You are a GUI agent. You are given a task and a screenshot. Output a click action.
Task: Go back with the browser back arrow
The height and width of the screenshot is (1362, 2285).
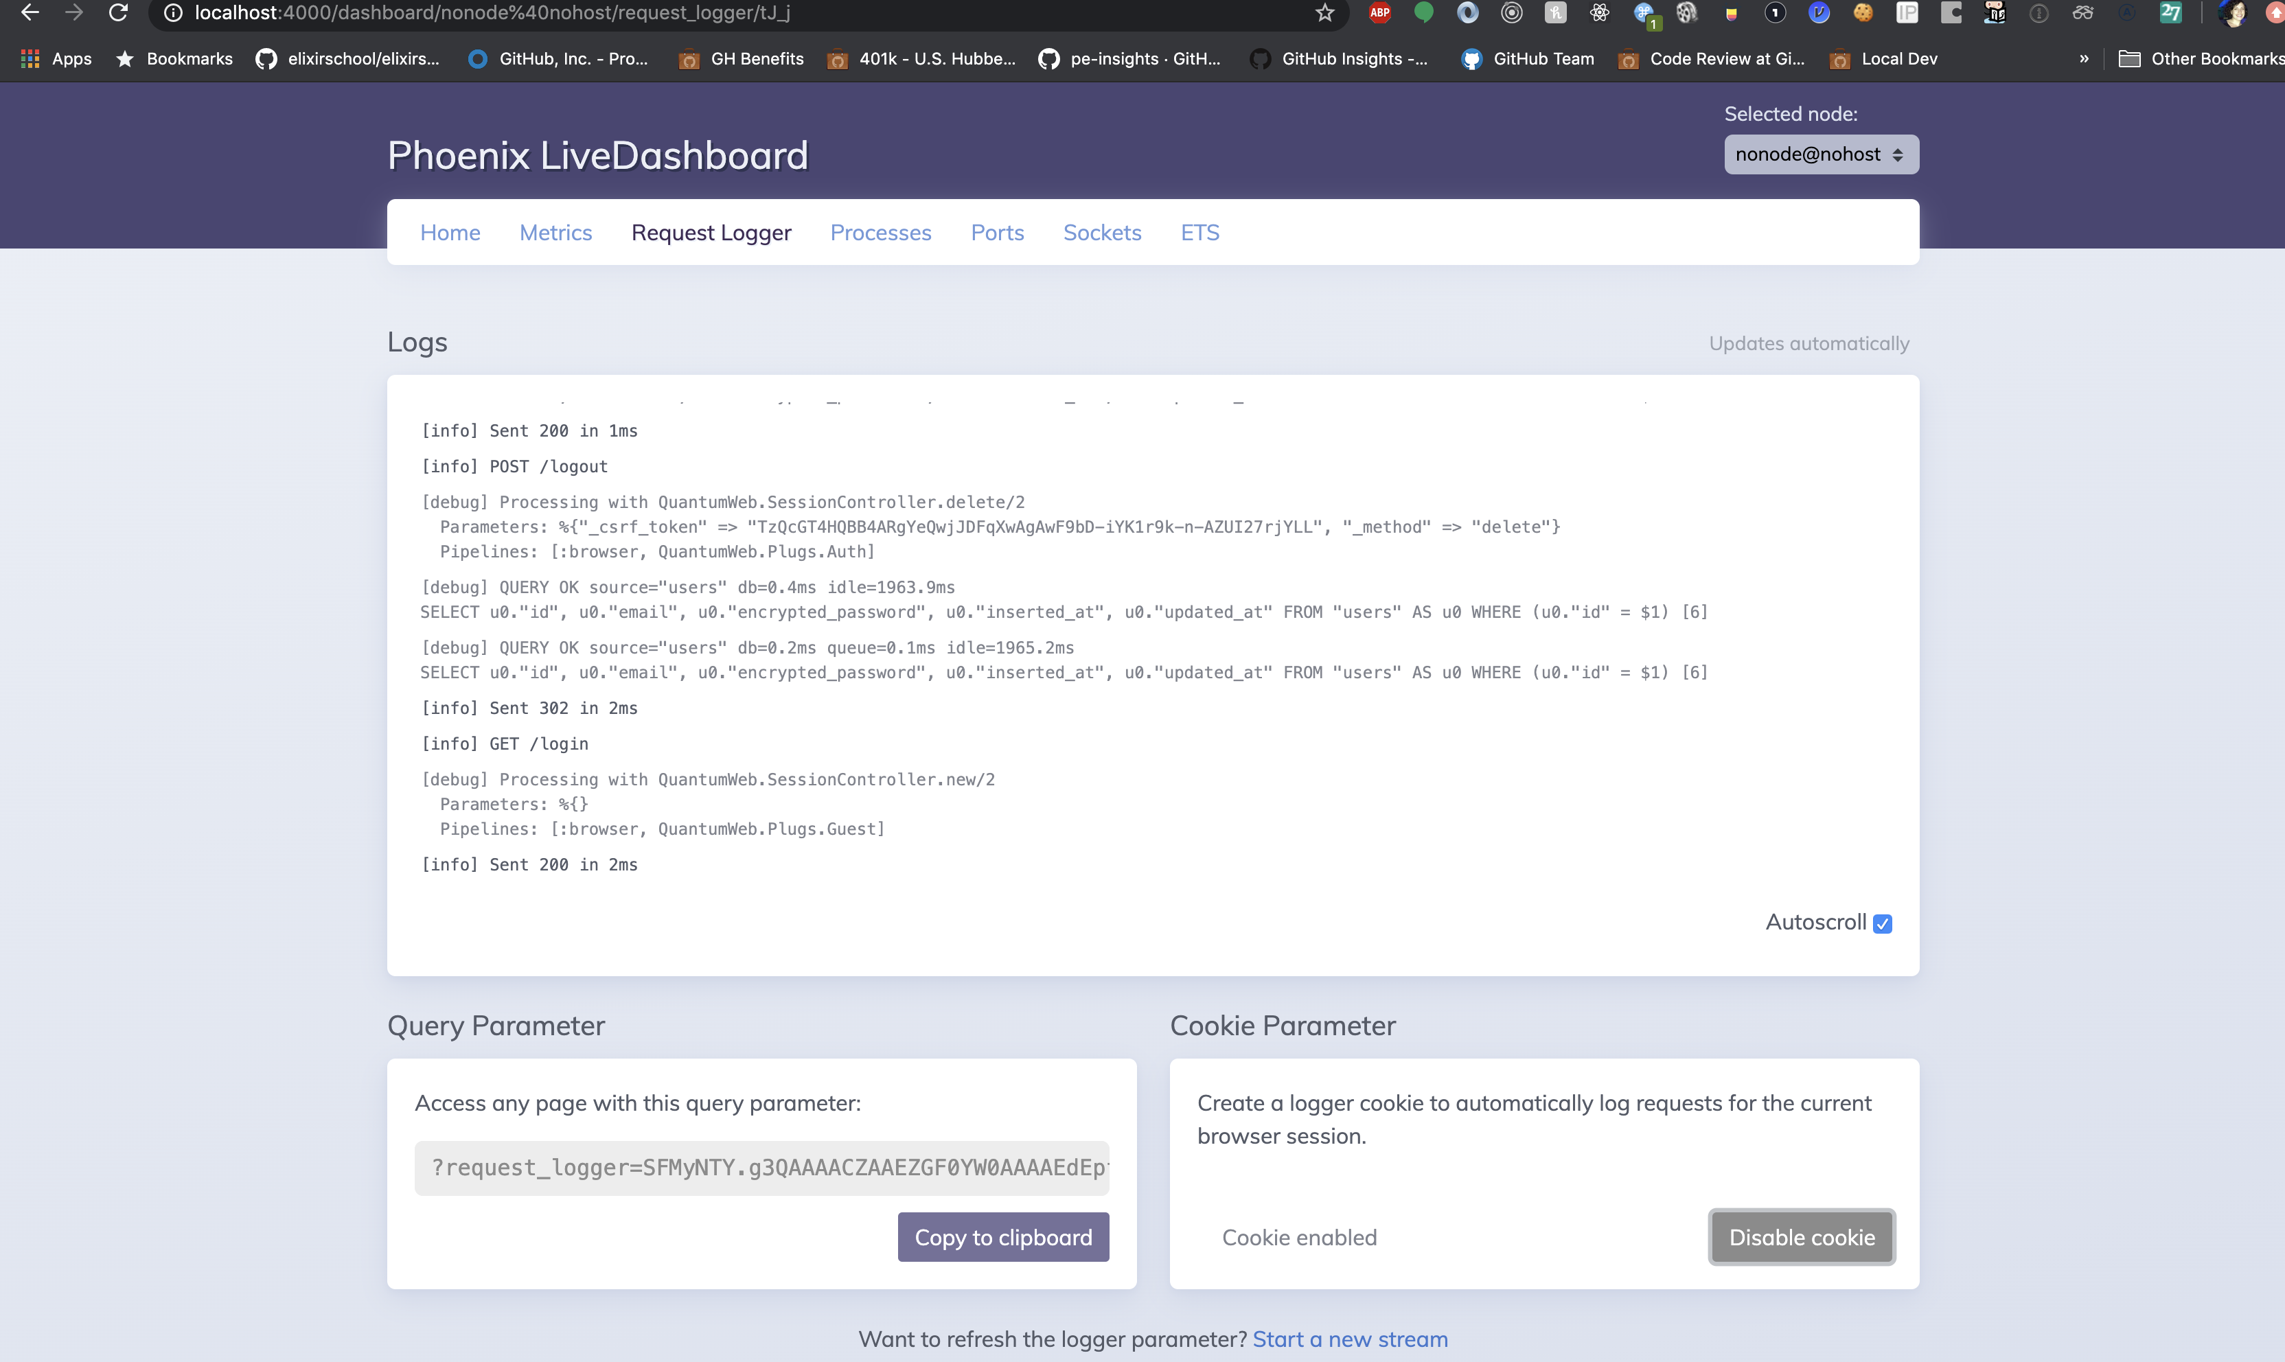(x=30, y=13)
